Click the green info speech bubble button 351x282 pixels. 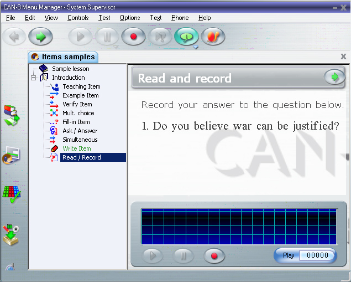point(186,37)
